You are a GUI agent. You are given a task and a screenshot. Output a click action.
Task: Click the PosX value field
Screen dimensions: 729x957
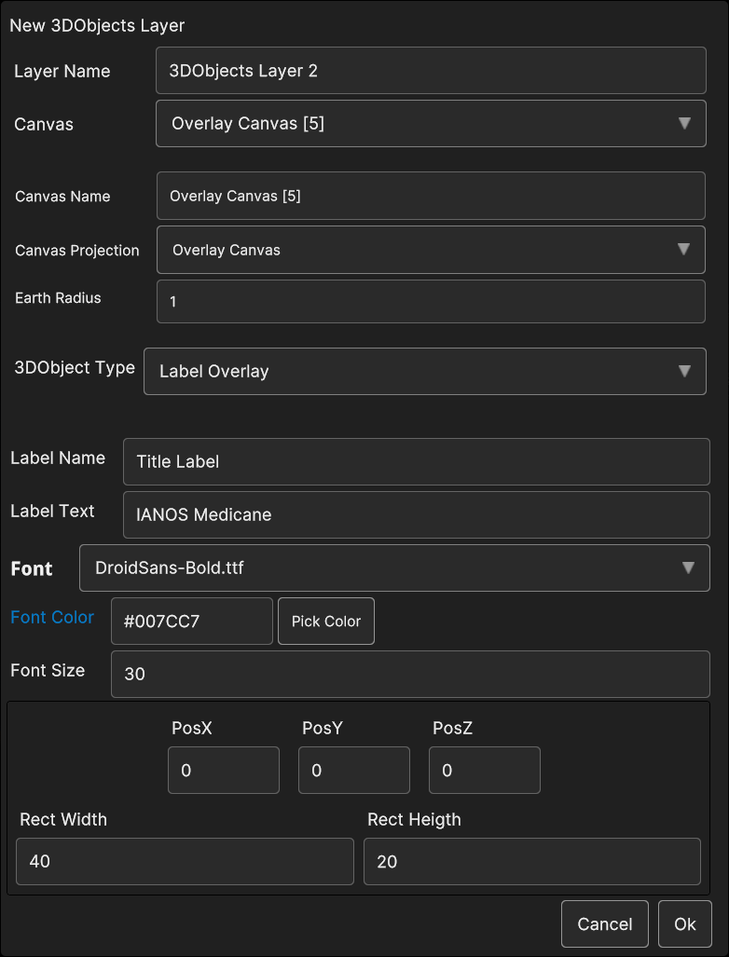click(x=224, y=771)
